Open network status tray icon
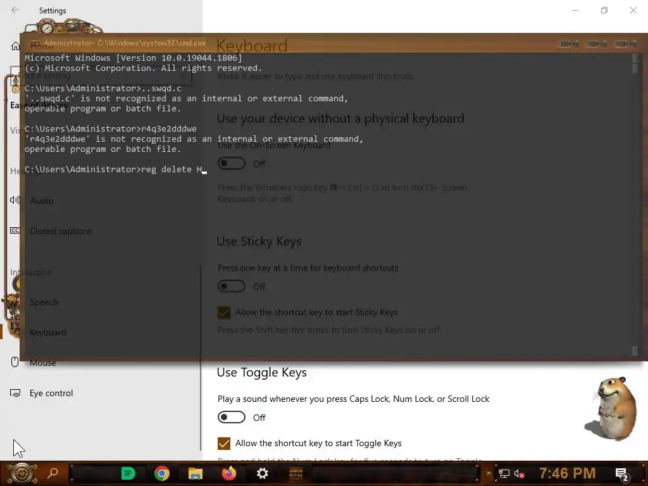This screenshot has width=648, height=486. 504,473
